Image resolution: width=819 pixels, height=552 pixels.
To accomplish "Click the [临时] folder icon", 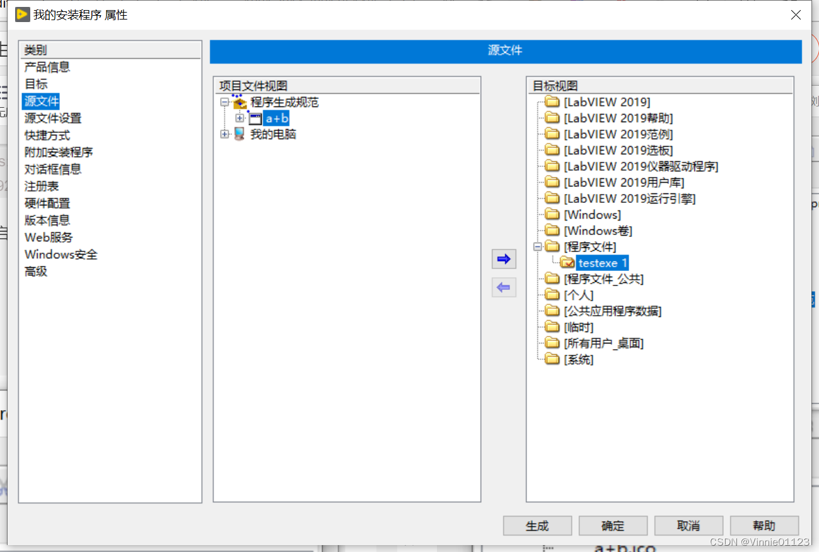I will [552, 327].
